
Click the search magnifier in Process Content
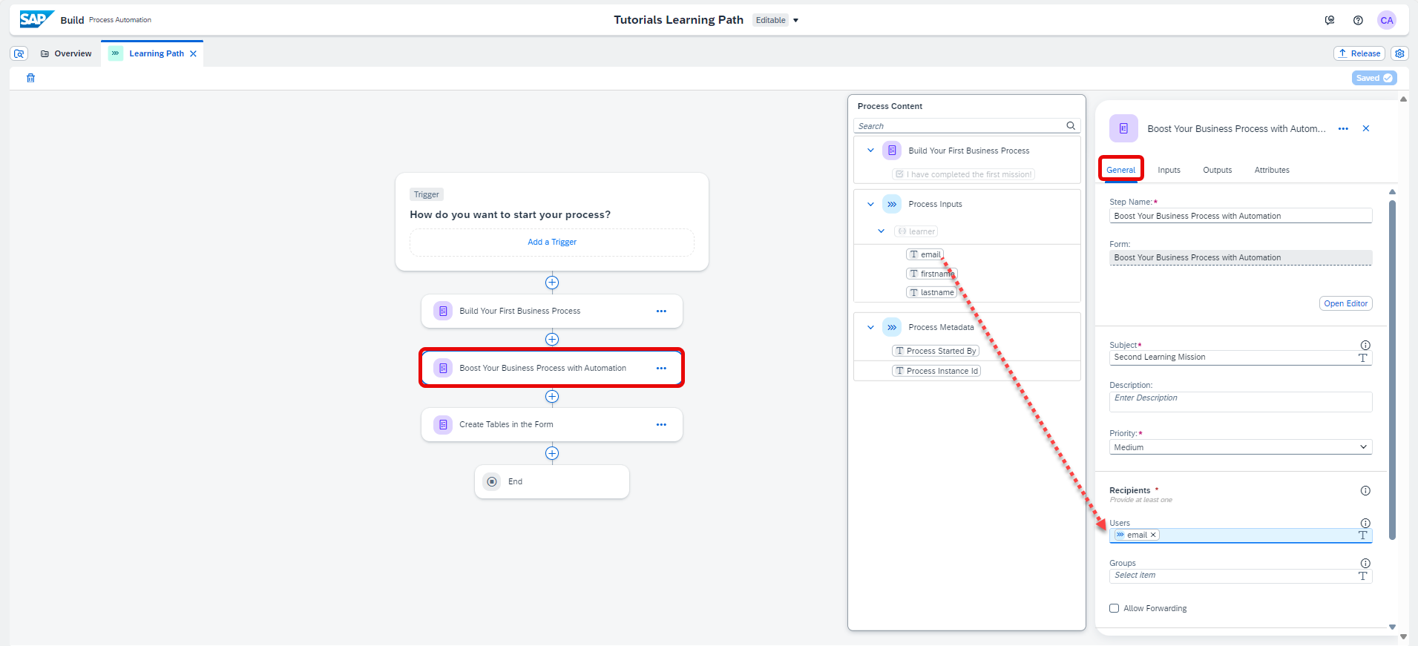(1071, 126)
